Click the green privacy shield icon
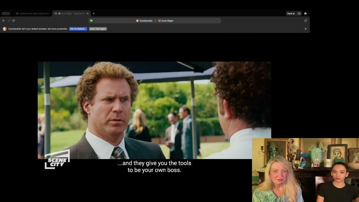The height and width of the screenshot is (202, 359). pyautogui.click(x=91, y=20)
